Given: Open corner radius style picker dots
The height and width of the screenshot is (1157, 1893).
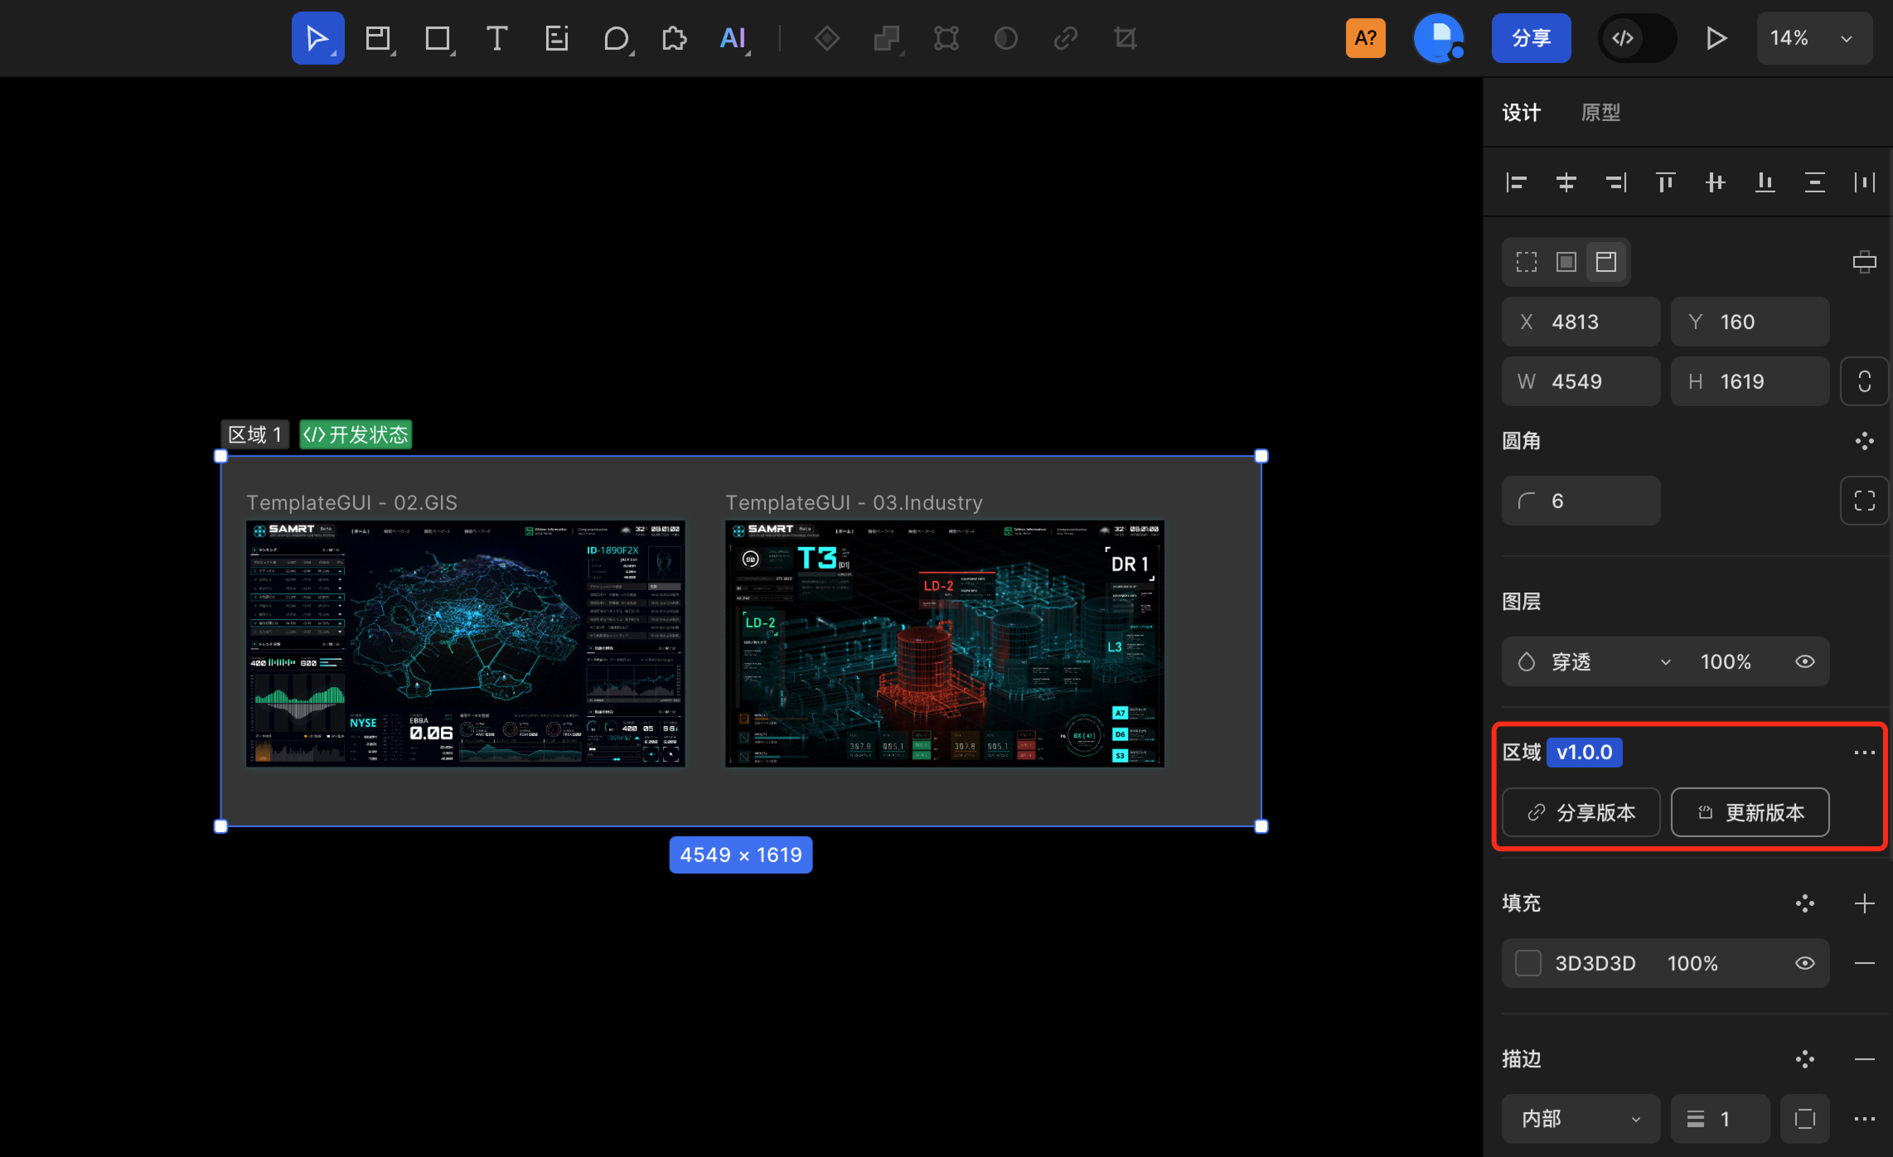Looking at the screenshot, I should click(1865, 441).
